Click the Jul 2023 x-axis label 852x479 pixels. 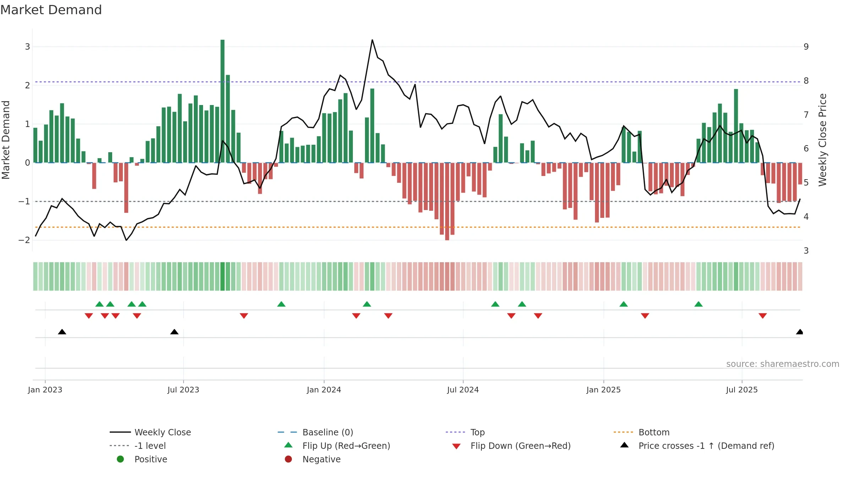183,390
